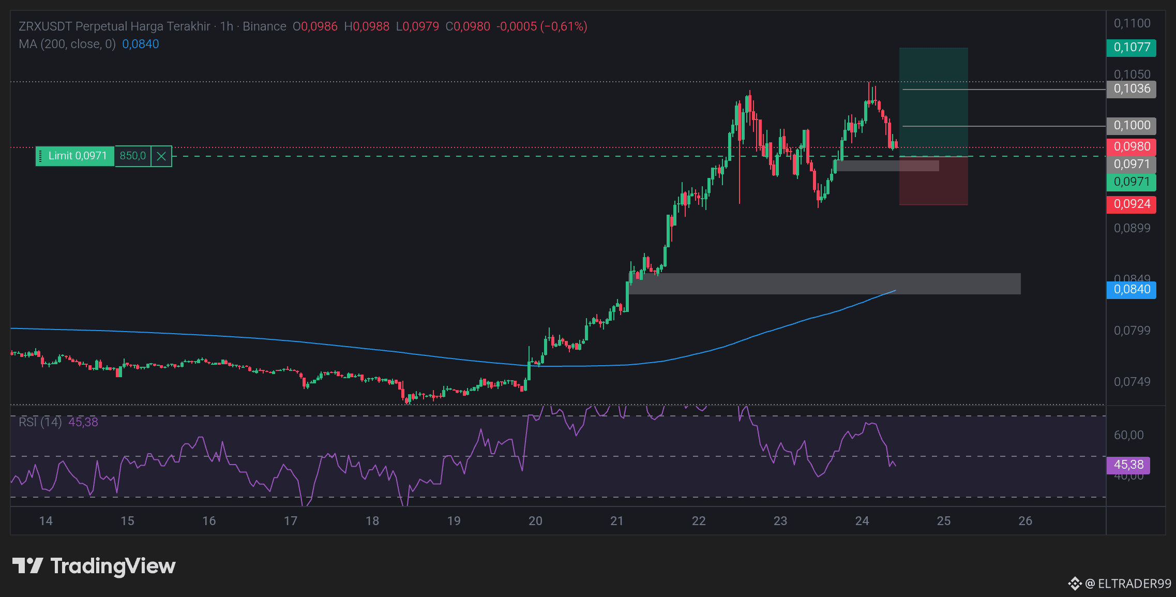Cancel the Limit 0,0971 order with X
Viewport: 1176px width, 597px height.
point(161,156)
